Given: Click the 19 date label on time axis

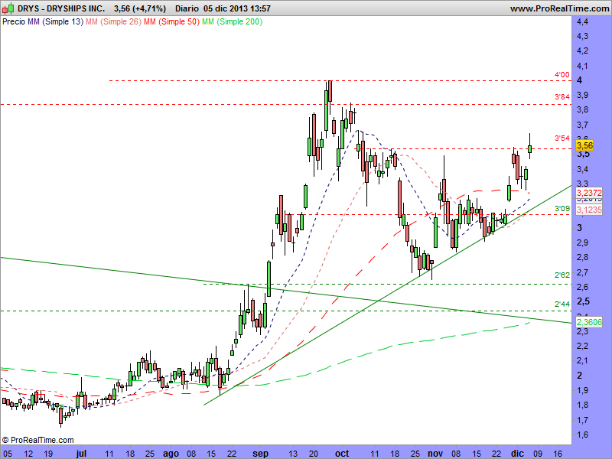Looking at the screenshot, I should pyautogui.click(x=48, y=454).
